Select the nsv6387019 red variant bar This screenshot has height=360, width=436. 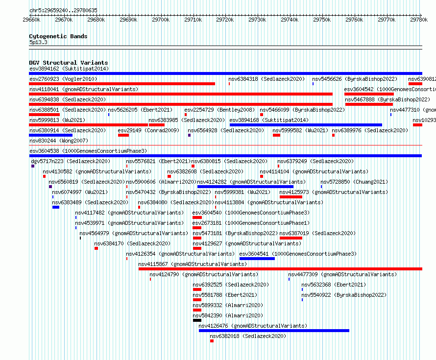pos(291,238)
